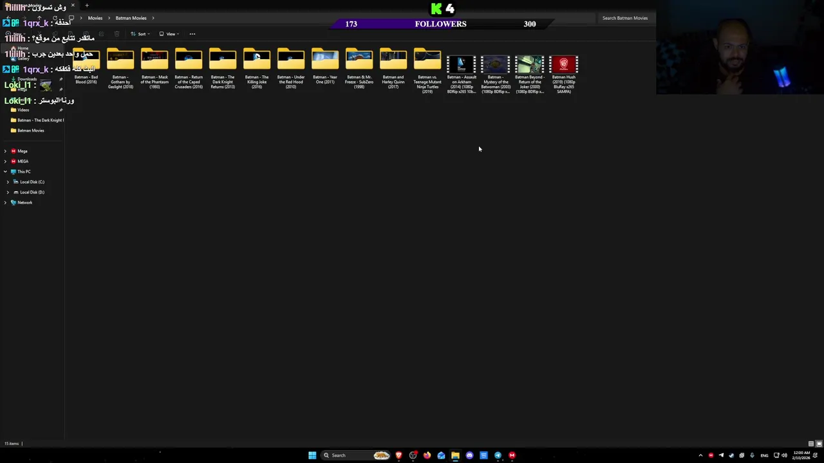Open the MEGA app on the taskbar
This screenshot has width=824, height=463.
(512, 455)
